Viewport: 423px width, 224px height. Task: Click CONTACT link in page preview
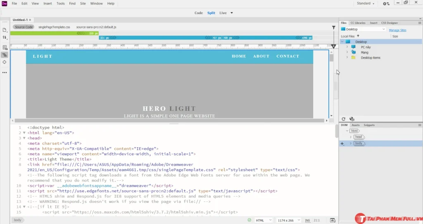pos(288,56)
